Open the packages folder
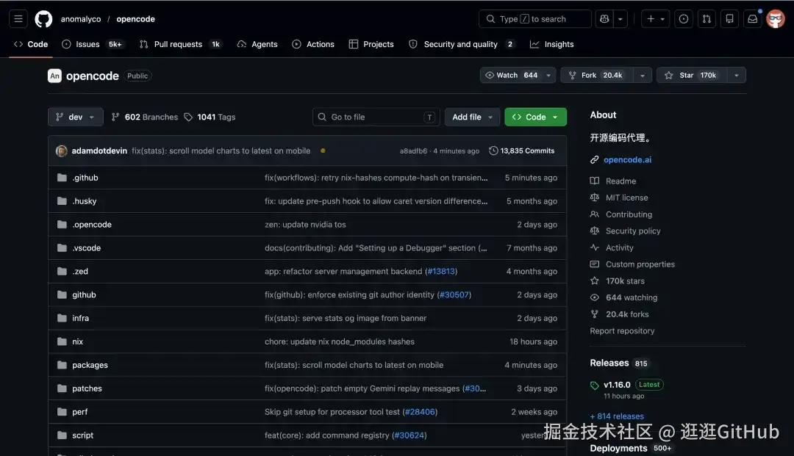Viewport: 794px width, 456px height. click(90, 365)
